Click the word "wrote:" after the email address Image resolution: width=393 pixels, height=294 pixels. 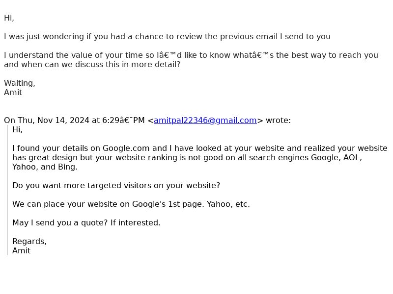(x=278, y=120)
